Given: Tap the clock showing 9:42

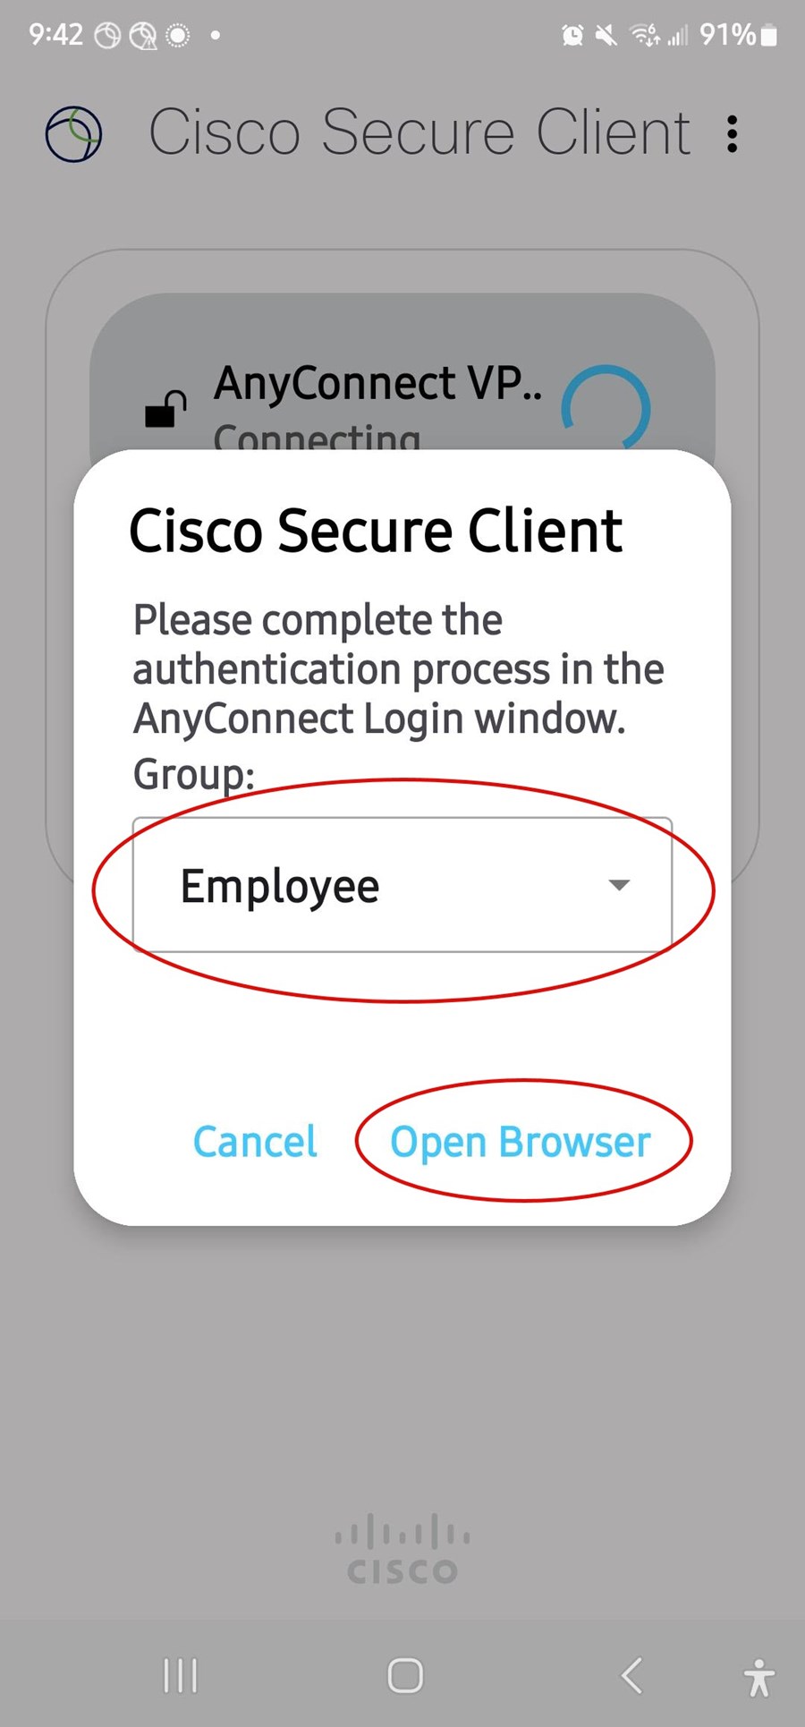Looking at the screenshot, I should pos(55,35).
